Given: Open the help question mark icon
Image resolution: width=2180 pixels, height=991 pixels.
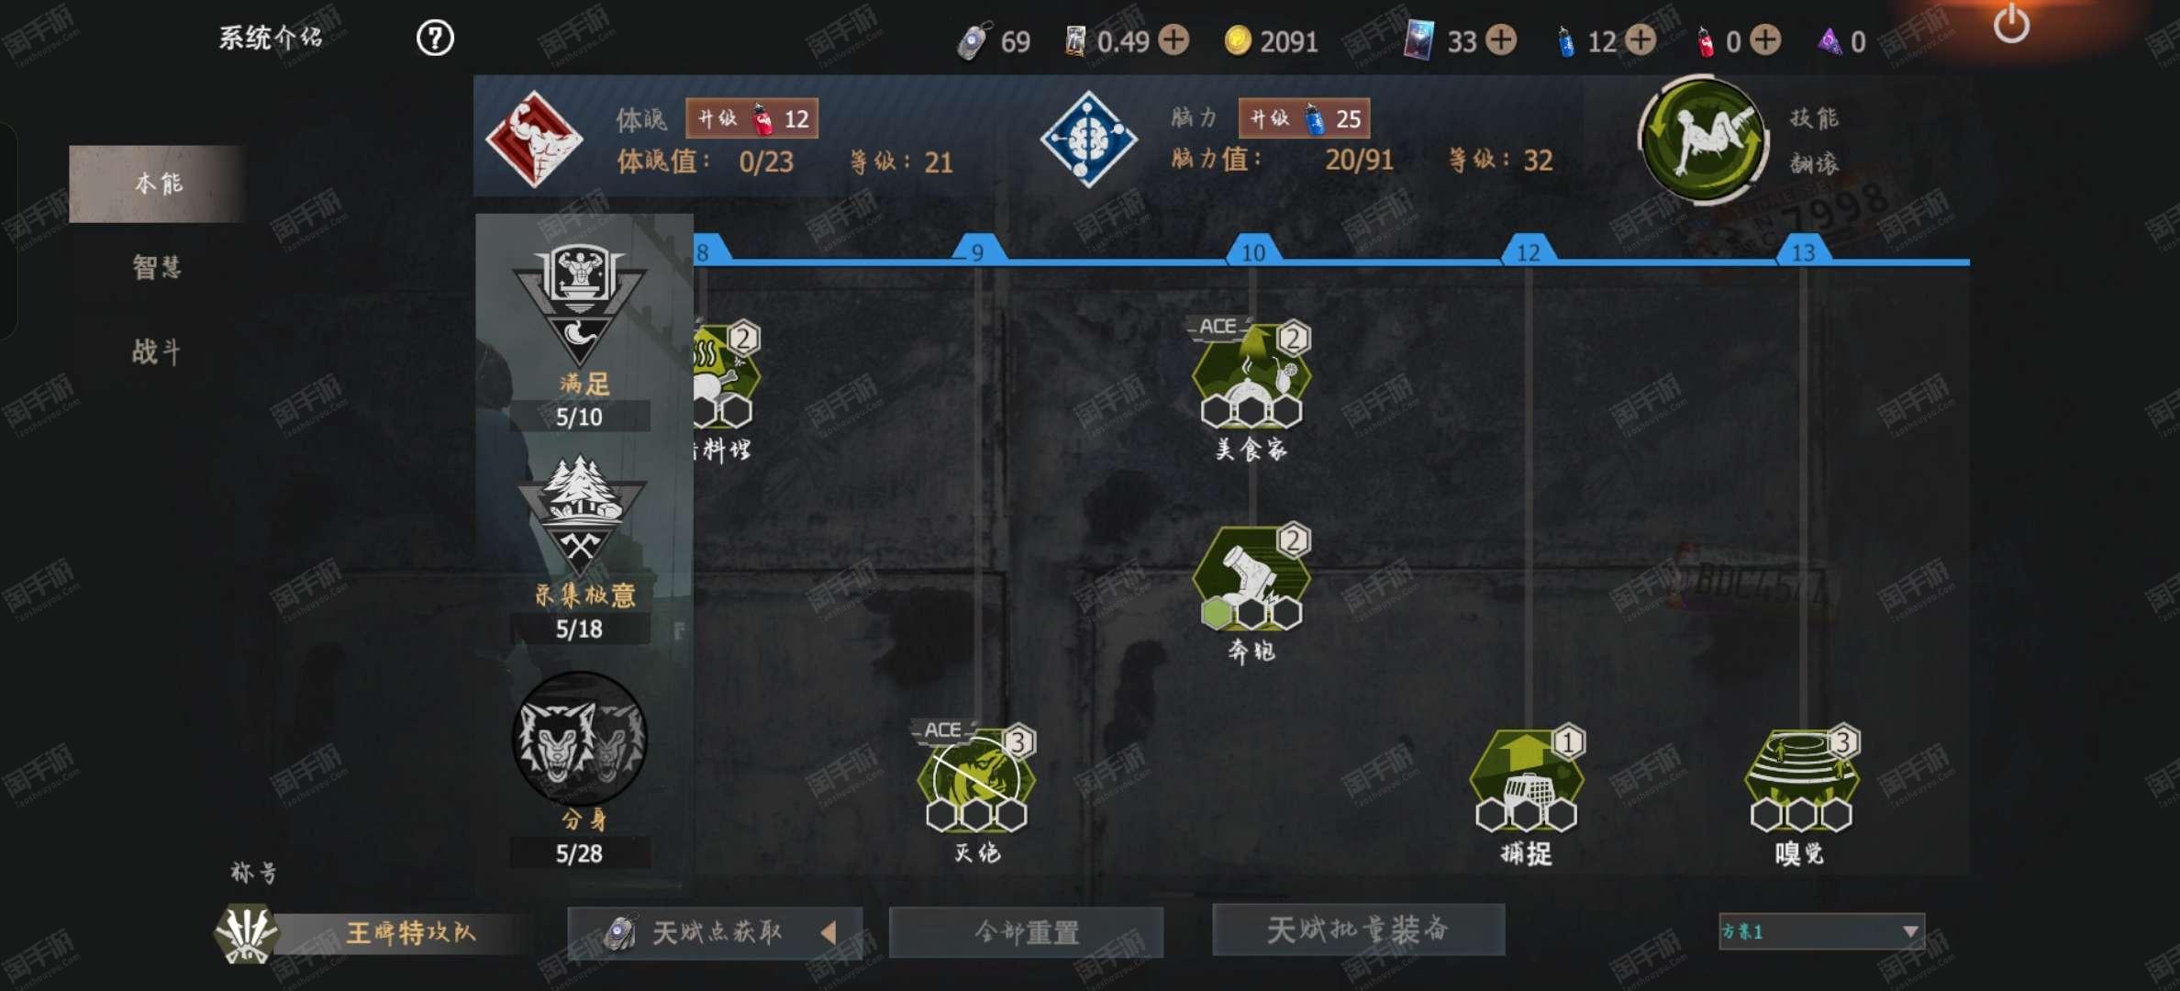Looking at the screenshot, I should pos(435,39).
